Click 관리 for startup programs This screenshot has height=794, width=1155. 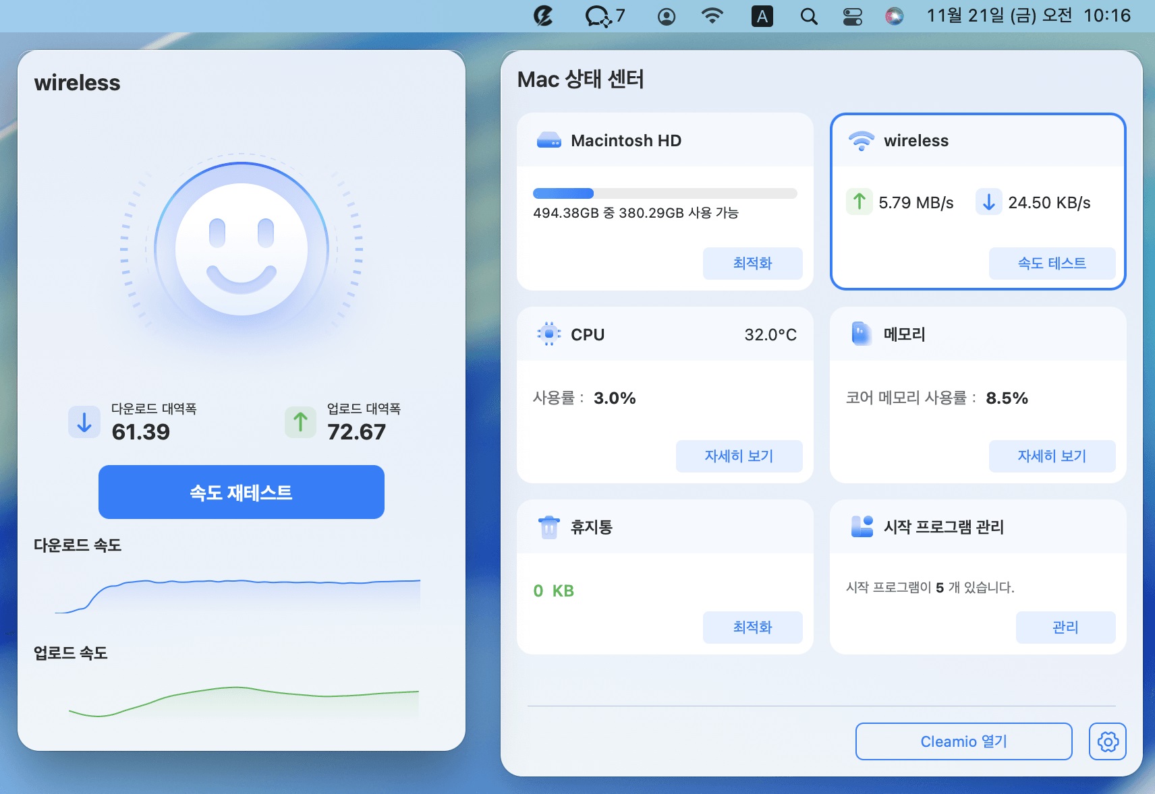click(x=1065, y=627)
